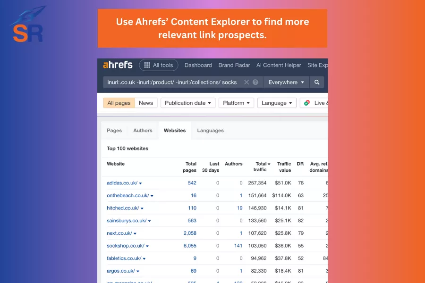Open argos.co.uk/ website link
This screenshot has width=425, height=283.
pos(121,271)
